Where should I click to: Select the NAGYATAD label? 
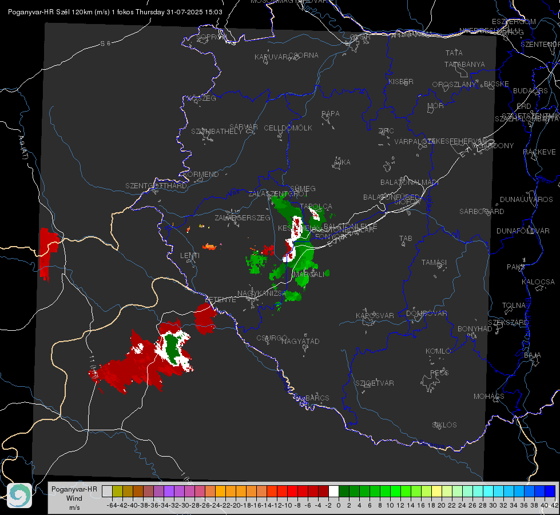pyautogui.click(x=300, y=341)
